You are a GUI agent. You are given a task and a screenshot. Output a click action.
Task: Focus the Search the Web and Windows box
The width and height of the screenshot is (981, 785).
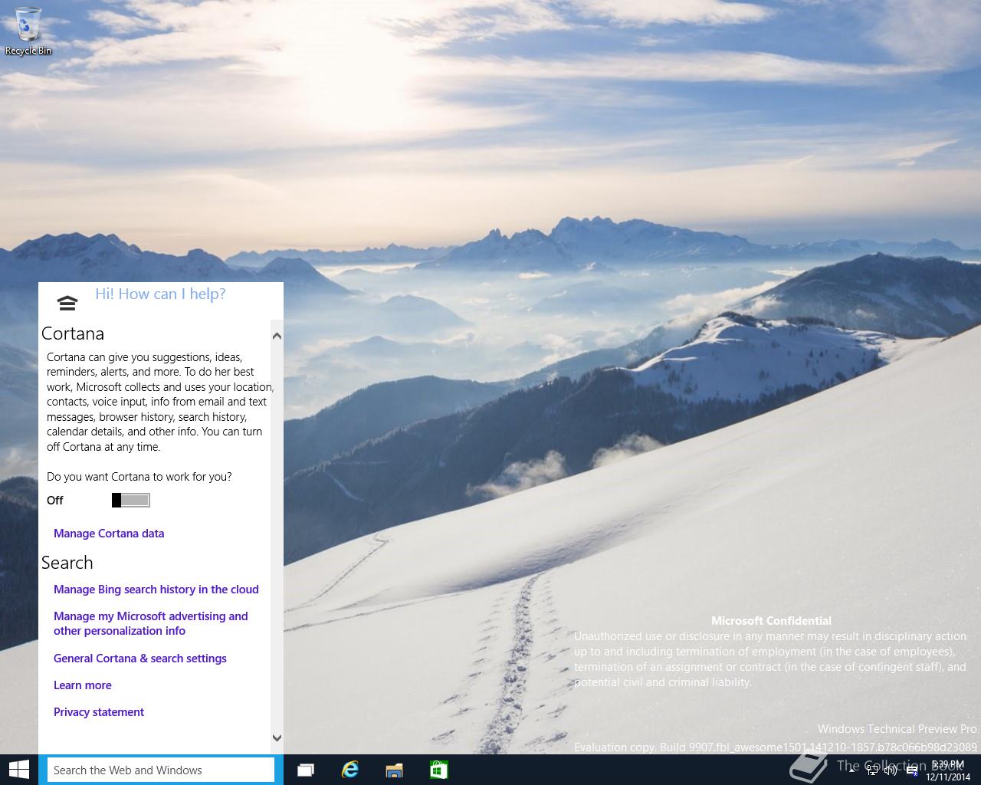pyautogui.click(x=161, y=770)
